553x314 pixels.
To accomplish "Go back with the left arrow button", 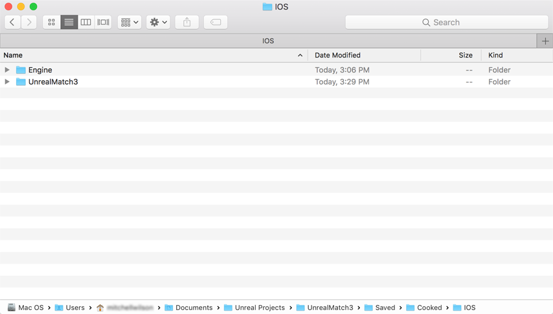I will (12, 22).
